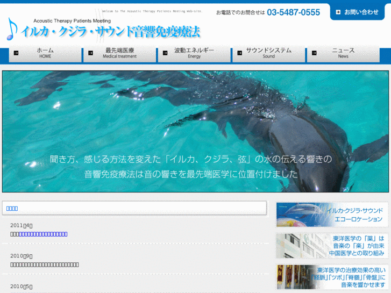The image size is (391, 293).
Task: Click the Acoustic Therapy Patients Meeting subtitle
Action: point(72,20)
